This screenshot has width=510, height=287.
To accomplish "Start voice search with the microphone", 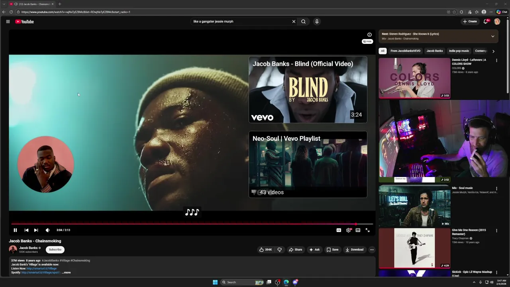I will click(x=317, y=22).
